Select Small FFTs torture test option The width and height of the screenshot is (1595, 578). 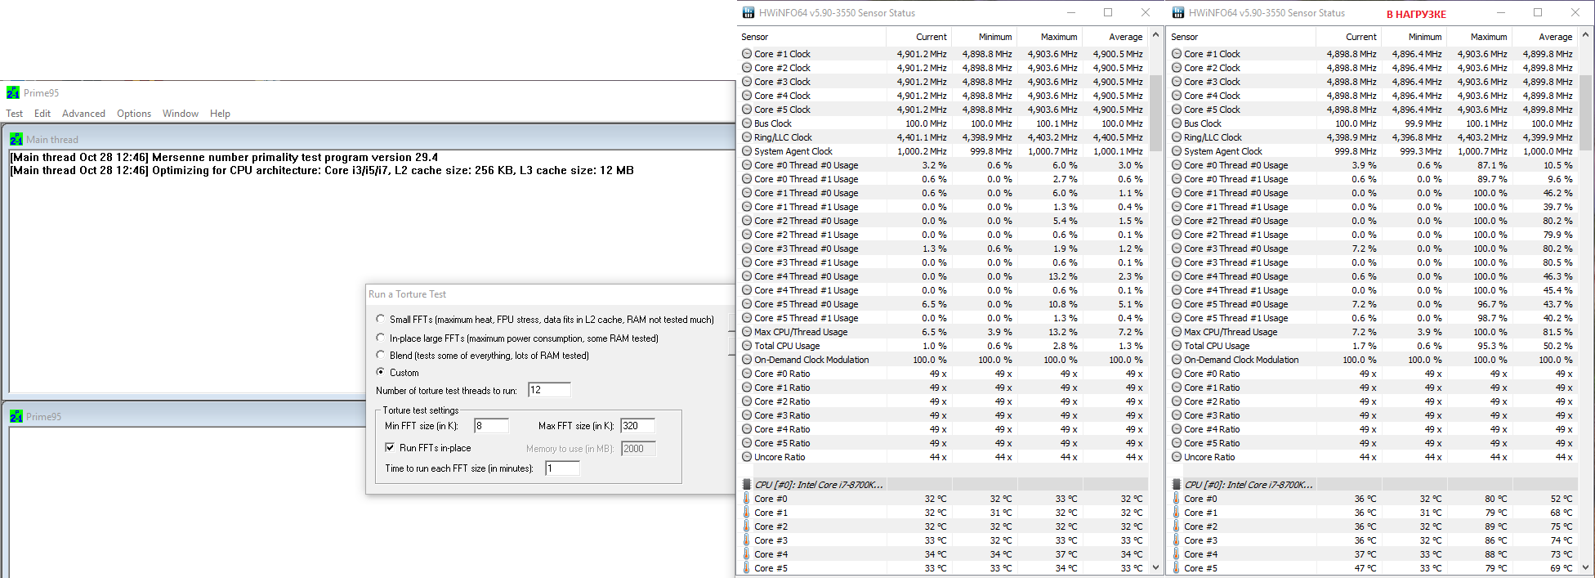pos(381,319)
